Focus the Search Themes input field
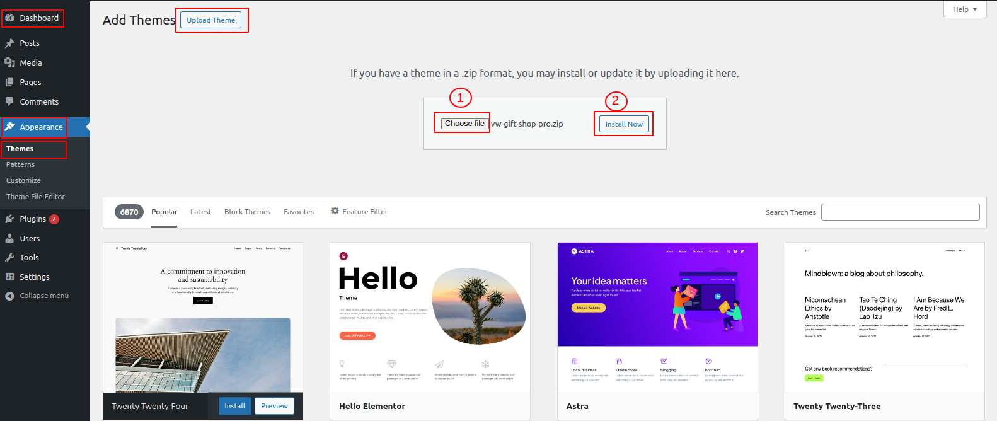 [x=900, y=212]
